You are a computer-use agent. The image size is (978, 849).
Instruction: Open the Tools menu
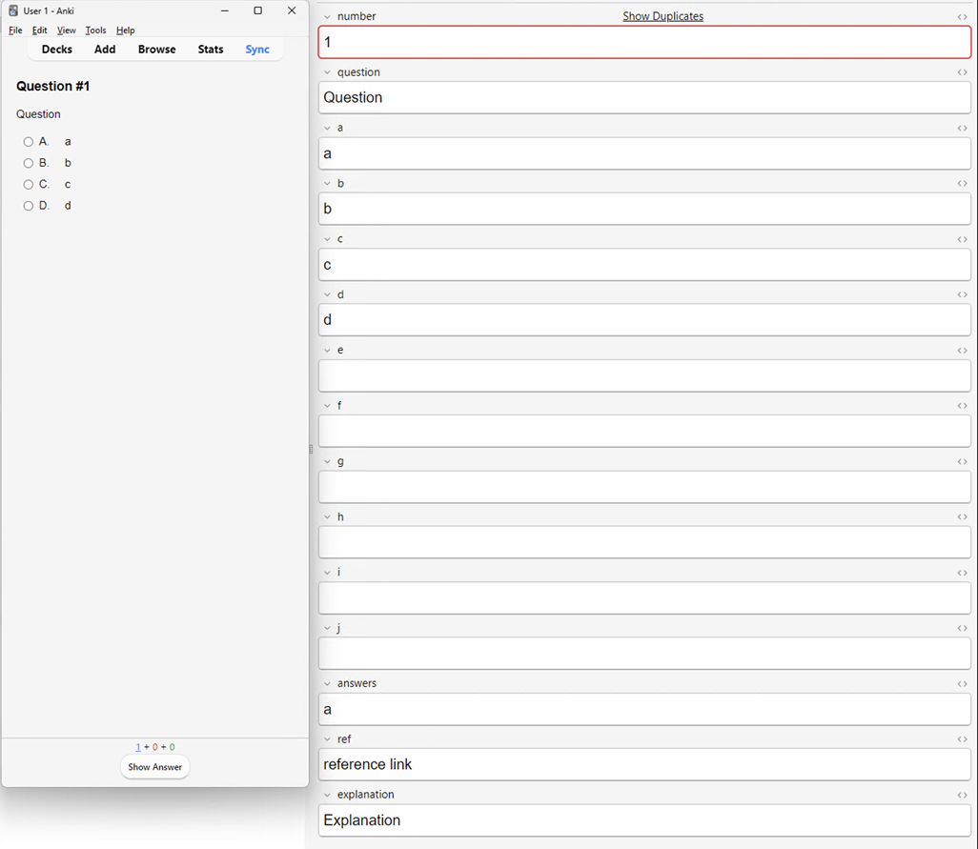(x=95, y=30)
